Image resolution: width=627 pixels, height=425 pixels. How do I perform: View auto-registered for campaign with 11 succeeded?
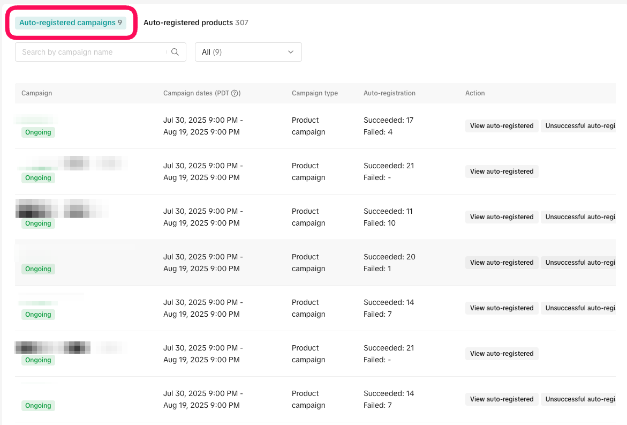502,217
